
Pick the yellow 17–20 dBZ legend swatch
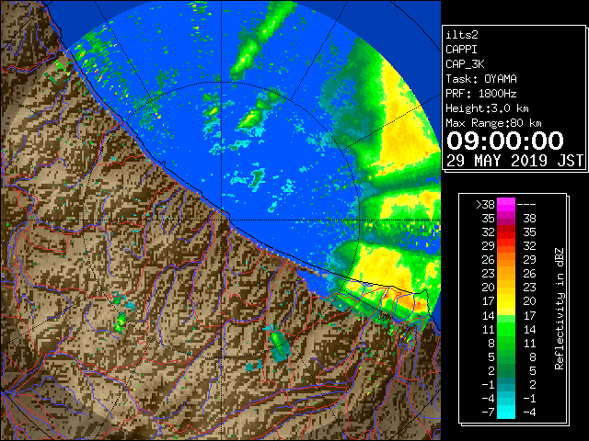tap(506, 301)
